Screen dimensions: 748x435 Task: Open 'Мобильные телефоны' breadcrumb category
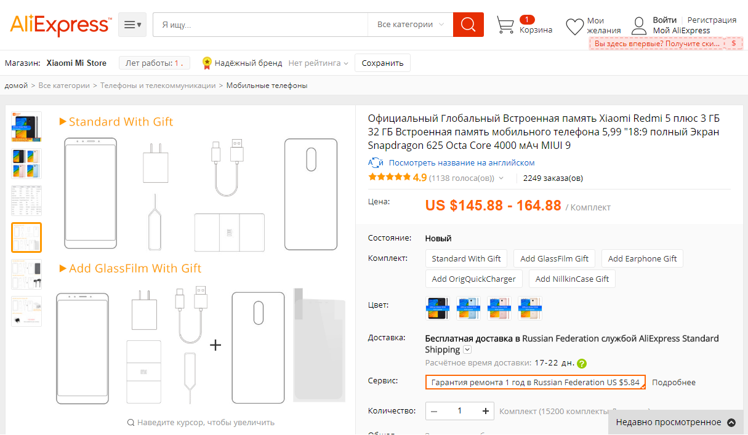(x=267, y=86)
